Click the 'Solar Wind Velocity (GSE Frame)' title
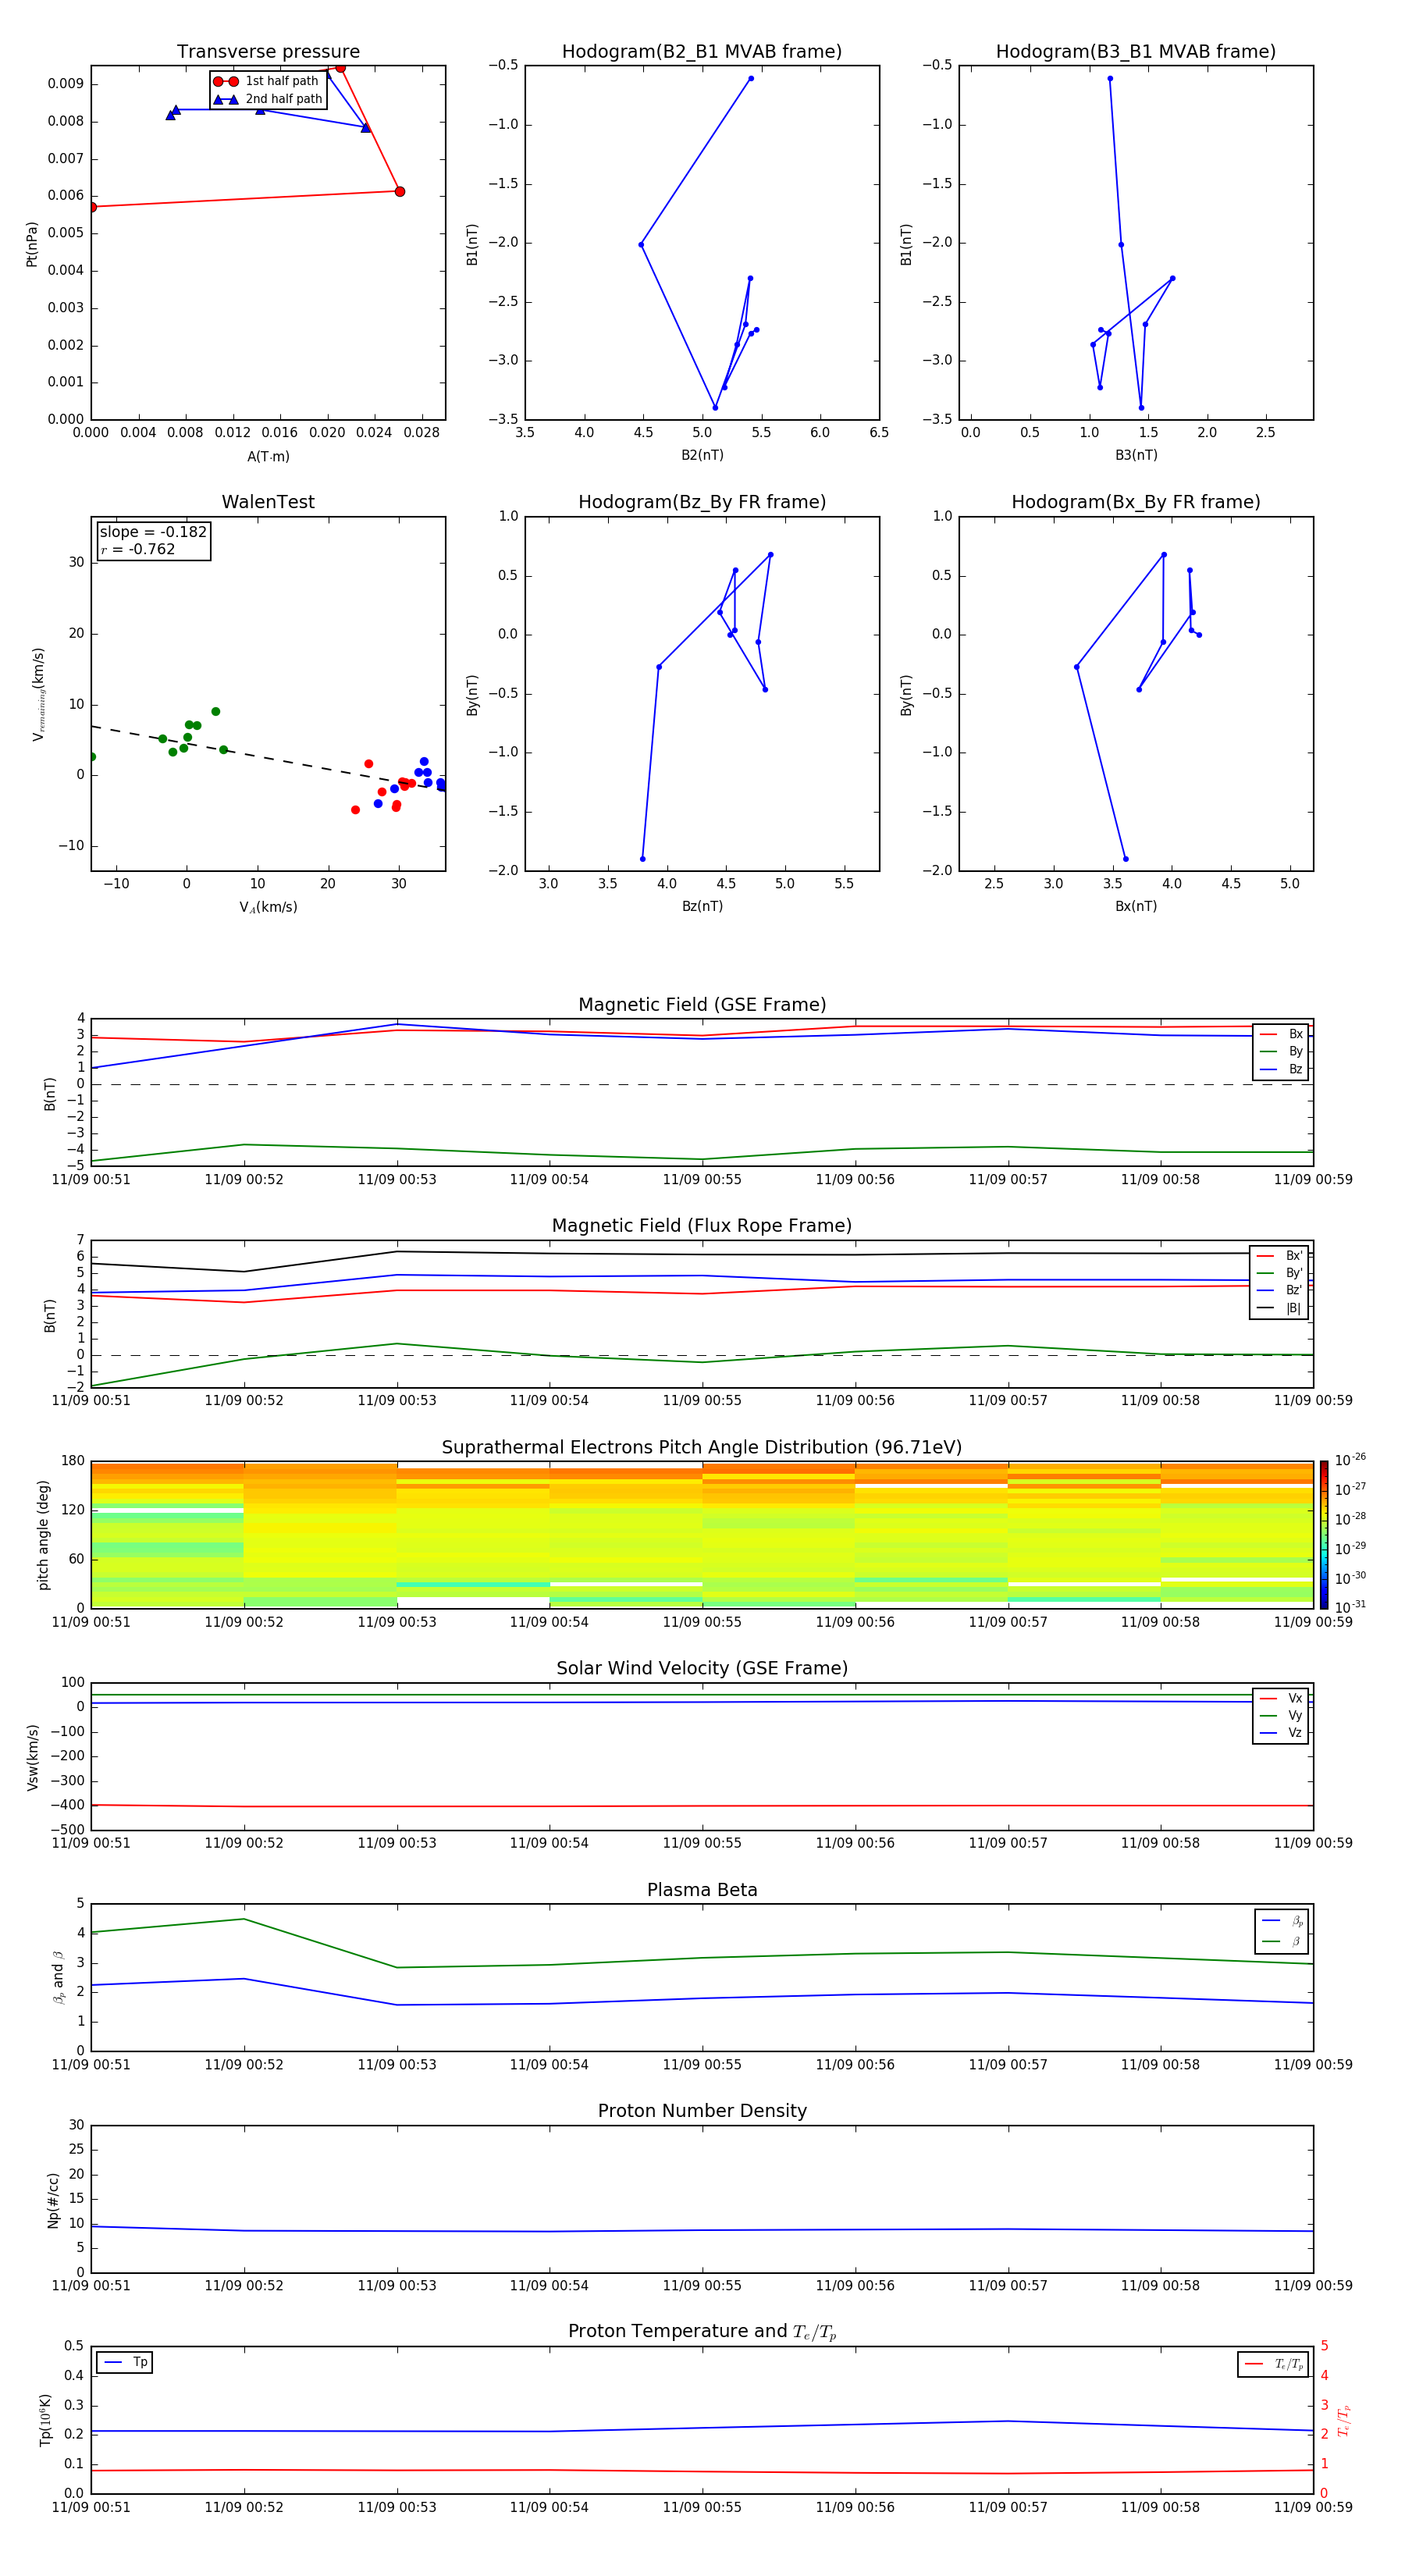The image size is (1405, 2576). (x=702, y=1668)
